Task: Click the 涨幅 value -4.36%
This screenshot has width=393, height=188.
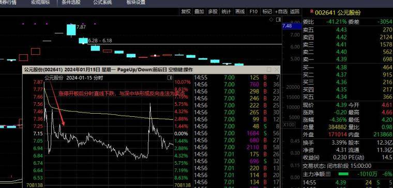Action: click(x=338, y=120)
